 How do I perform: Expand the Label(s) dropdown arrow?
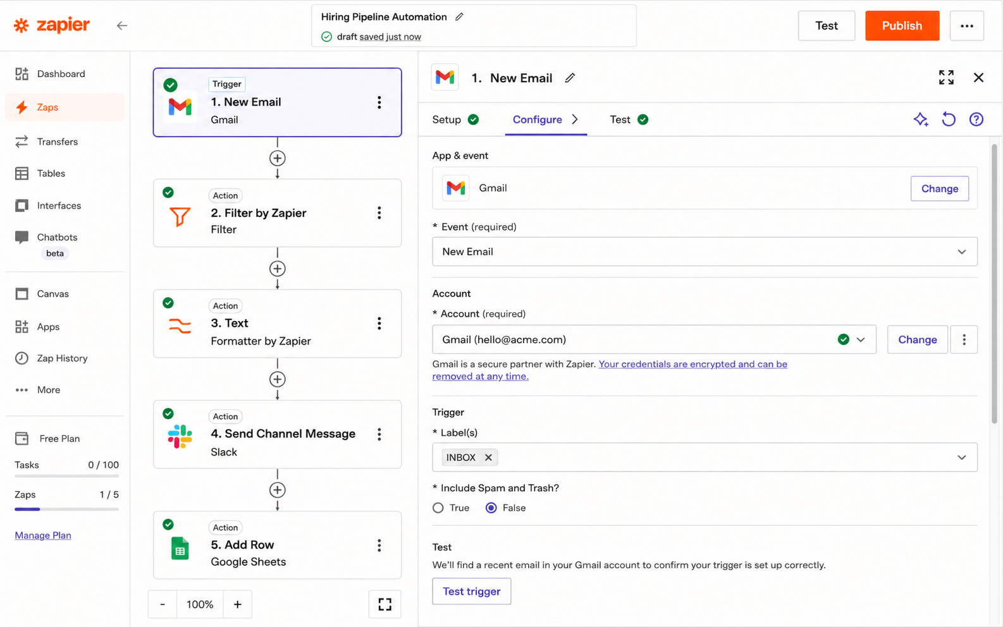961,458
